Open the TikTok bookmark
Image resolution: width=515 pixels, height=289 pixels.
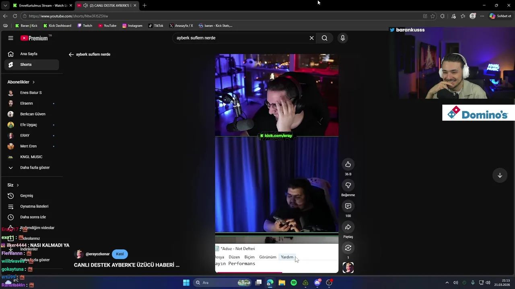(x=156, y=26)
